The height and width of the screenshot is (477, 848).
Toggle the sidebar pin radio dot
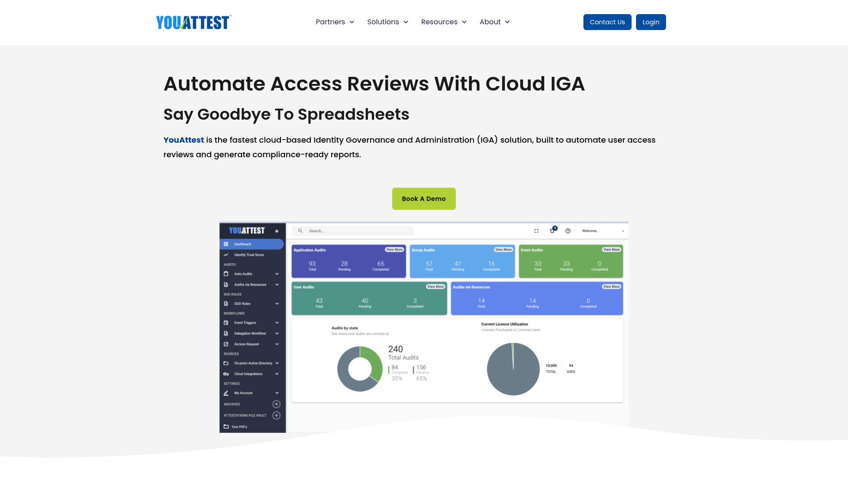click(277, 231)
